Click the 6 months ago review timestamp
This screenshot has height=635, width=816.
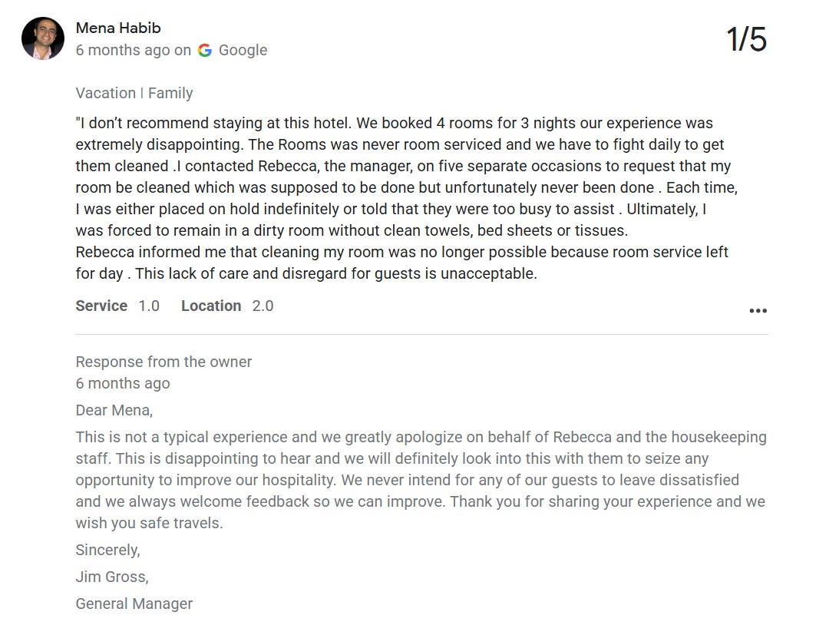coord(123,50)
